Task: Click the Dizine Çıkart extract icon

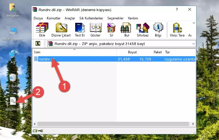Action: point(61,30)
